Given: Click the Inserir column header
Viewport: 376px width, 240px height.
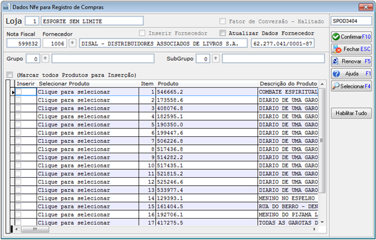Looking at the screenshot, I should pyautogui.click(x=26, y=84).
